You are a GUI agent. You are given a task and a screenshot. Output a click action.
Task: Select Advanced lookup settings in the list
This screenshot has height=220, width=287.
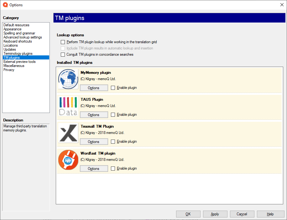click(23, 37)
